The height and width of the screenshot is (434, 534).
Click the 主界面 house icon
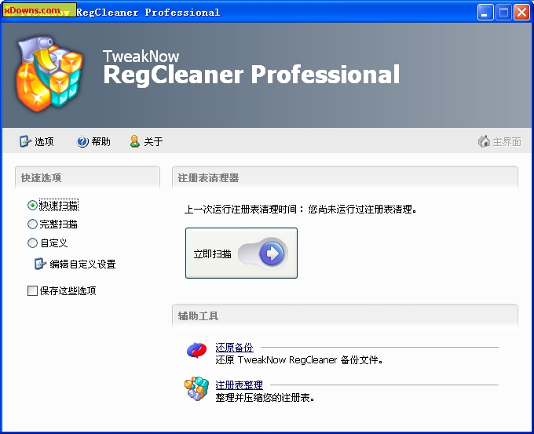(x=484, y=141)
